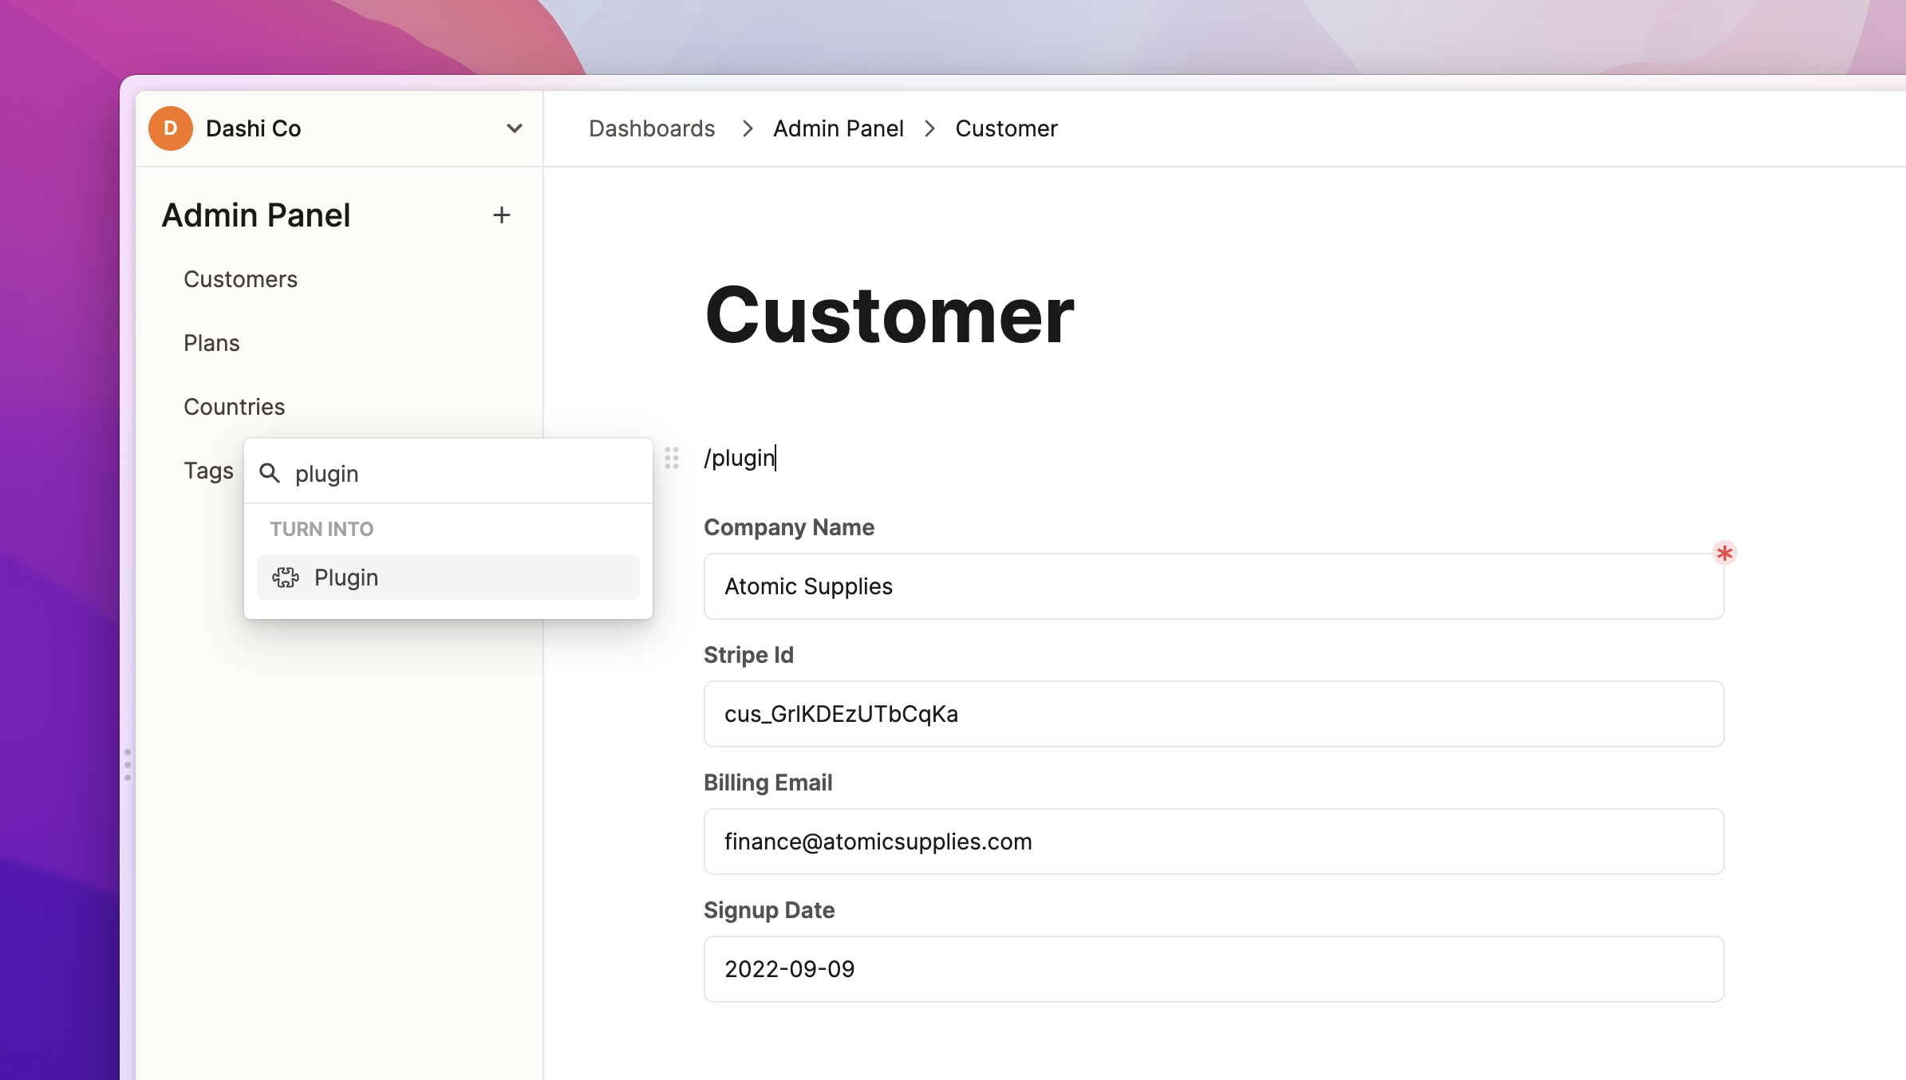Image resolution: width=1906 pixels, height=1080 pixels.
Task: Expand the Dashi Co workspace dropdown chevron
Action: click(515, 128)
